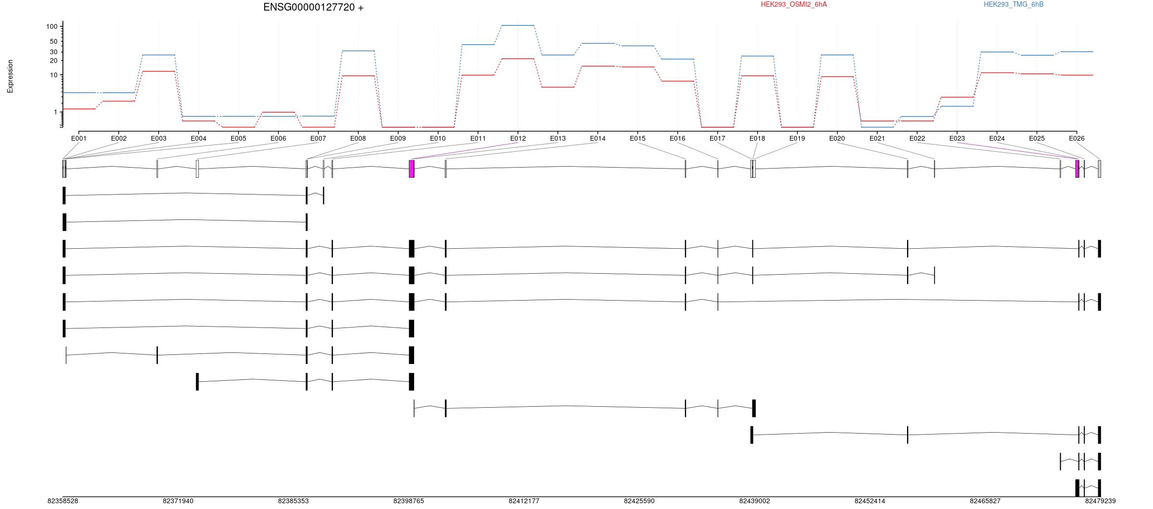
Task: Click y-axis tick value 20
Action: coord(54,61)
